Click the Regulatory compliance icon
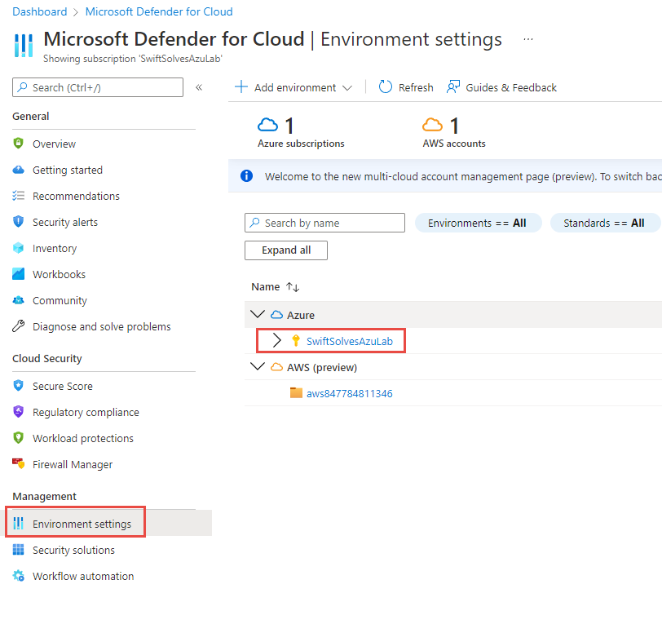 18,412
